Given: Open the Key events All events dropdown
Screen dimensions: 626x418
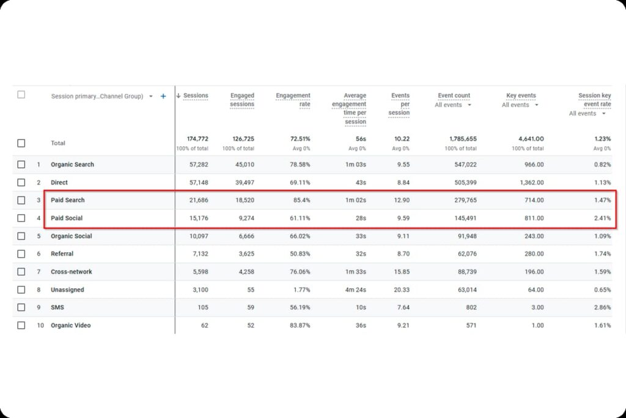Looking at the screenshot, I should point(536,105).
